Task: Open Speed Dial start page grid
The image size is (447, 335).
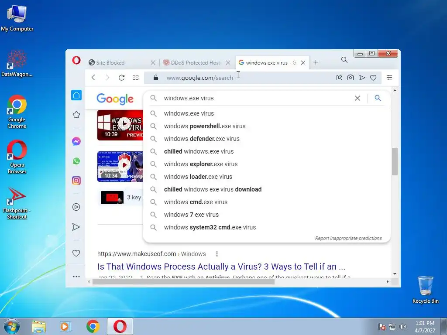Action: [135, 78]
